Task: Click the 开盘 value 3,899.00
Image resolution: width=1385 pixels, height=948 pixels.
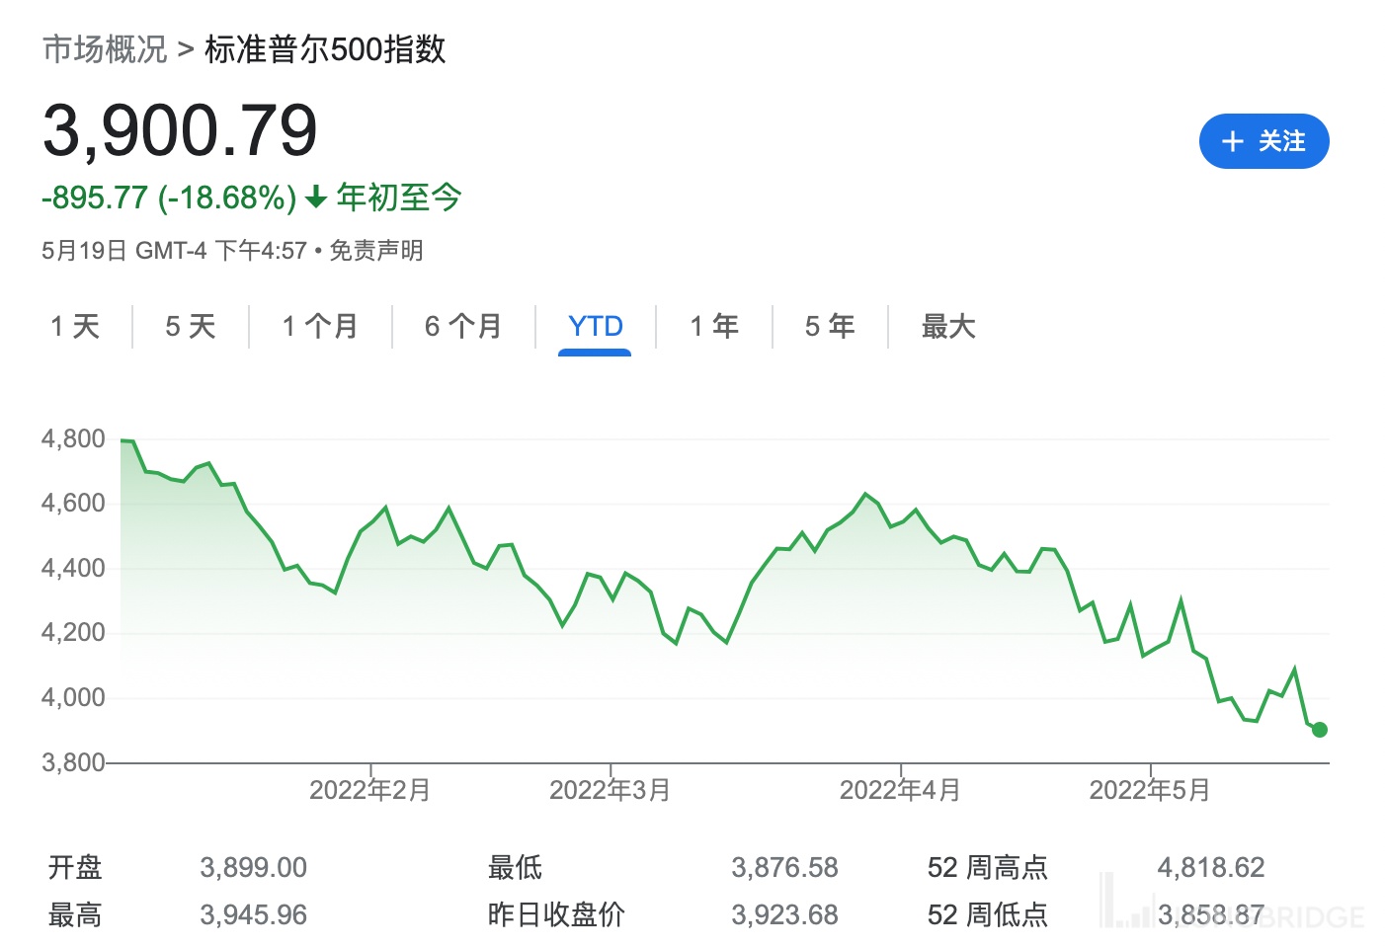Action: click(254, 867)
